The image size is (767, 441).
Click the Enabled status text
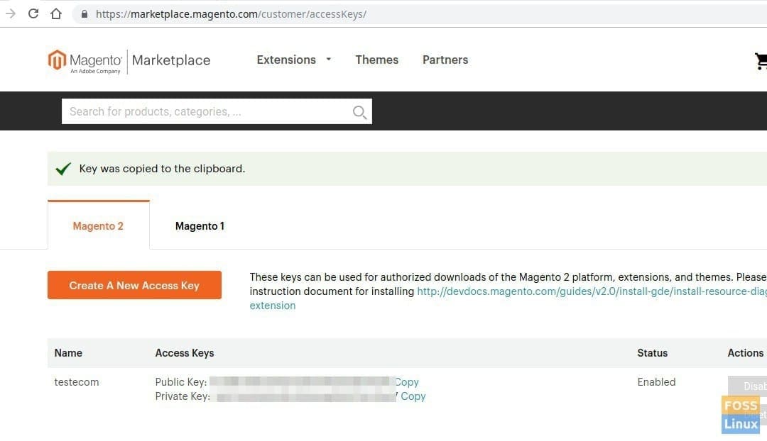[x=656, y=382]
